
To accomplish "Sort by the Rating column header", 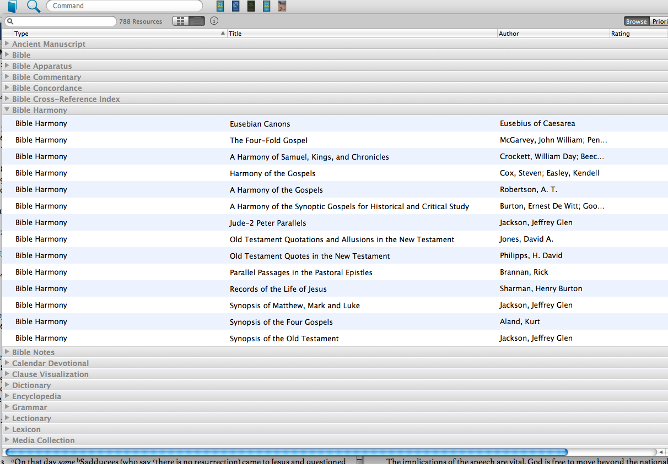I will [620, 34].
